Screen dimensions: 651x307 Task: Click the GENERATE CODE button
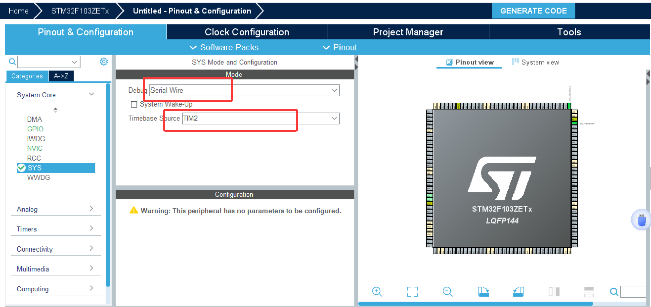[x=533, y=11]
